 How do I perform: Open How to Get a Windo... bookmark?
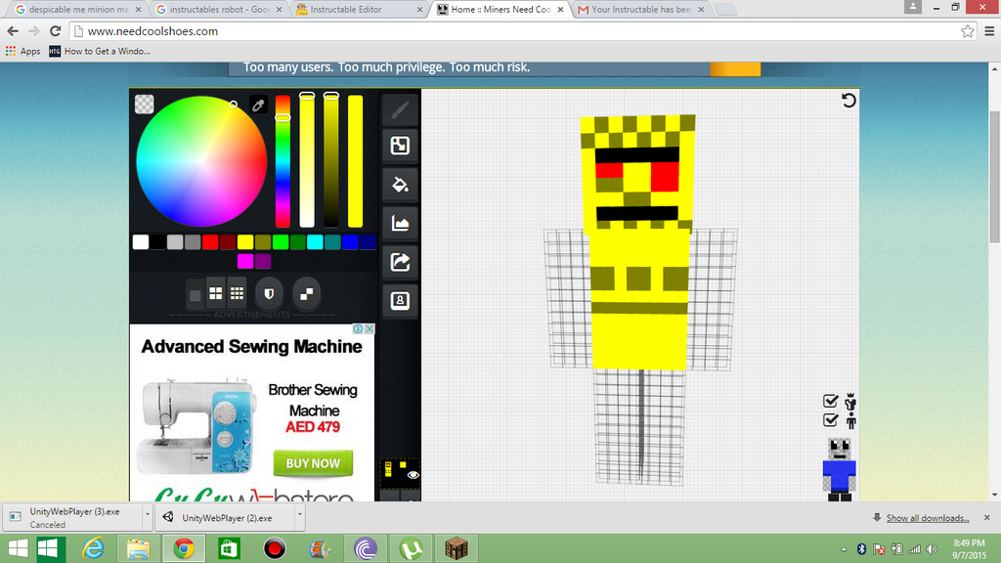(x=101, y=51)
